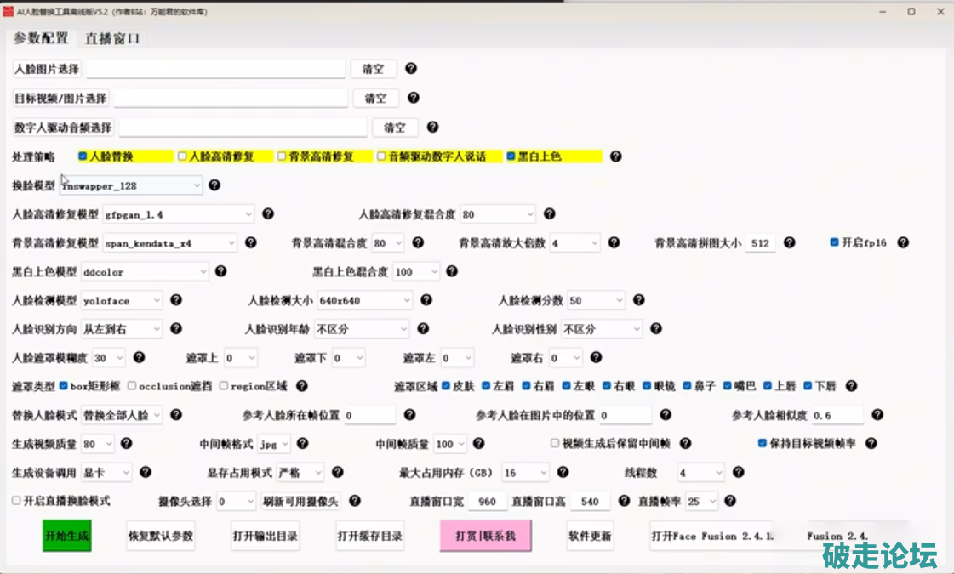Expand the 人脸高清修复模型 gfpgan_1.4 dropdown
Screen dimensions: 954x574
(x=179, y=214)
